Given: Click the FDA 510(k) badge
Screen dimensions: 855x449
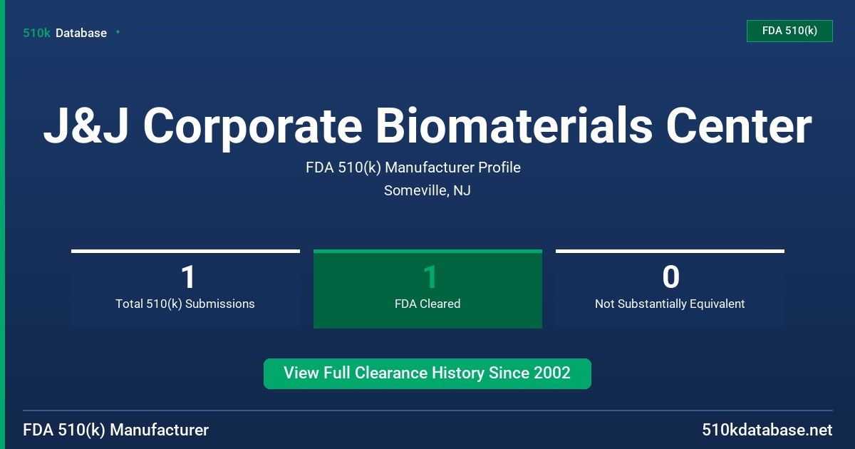Looking at the screenshot, I should tap(789, 31).
